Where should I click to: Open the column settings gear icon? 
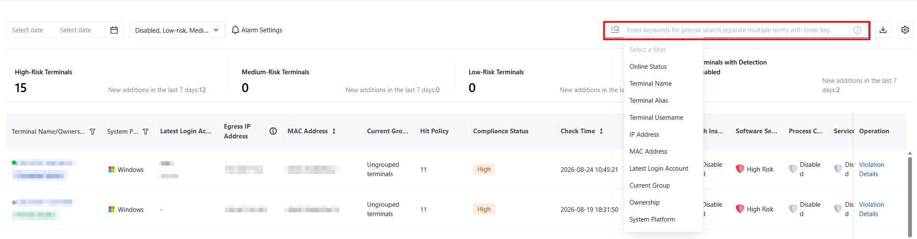[905, 30]
